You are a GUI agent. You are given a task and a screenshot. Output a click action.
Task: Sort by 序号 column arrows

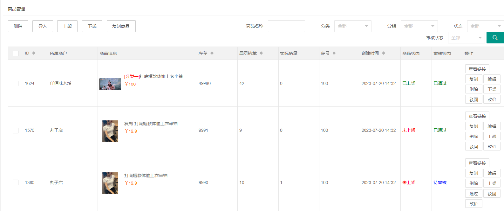tap(334, 53)
